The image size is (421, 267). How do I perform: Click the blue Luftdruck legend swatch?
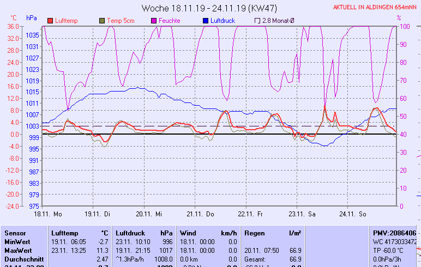[206, 21]
